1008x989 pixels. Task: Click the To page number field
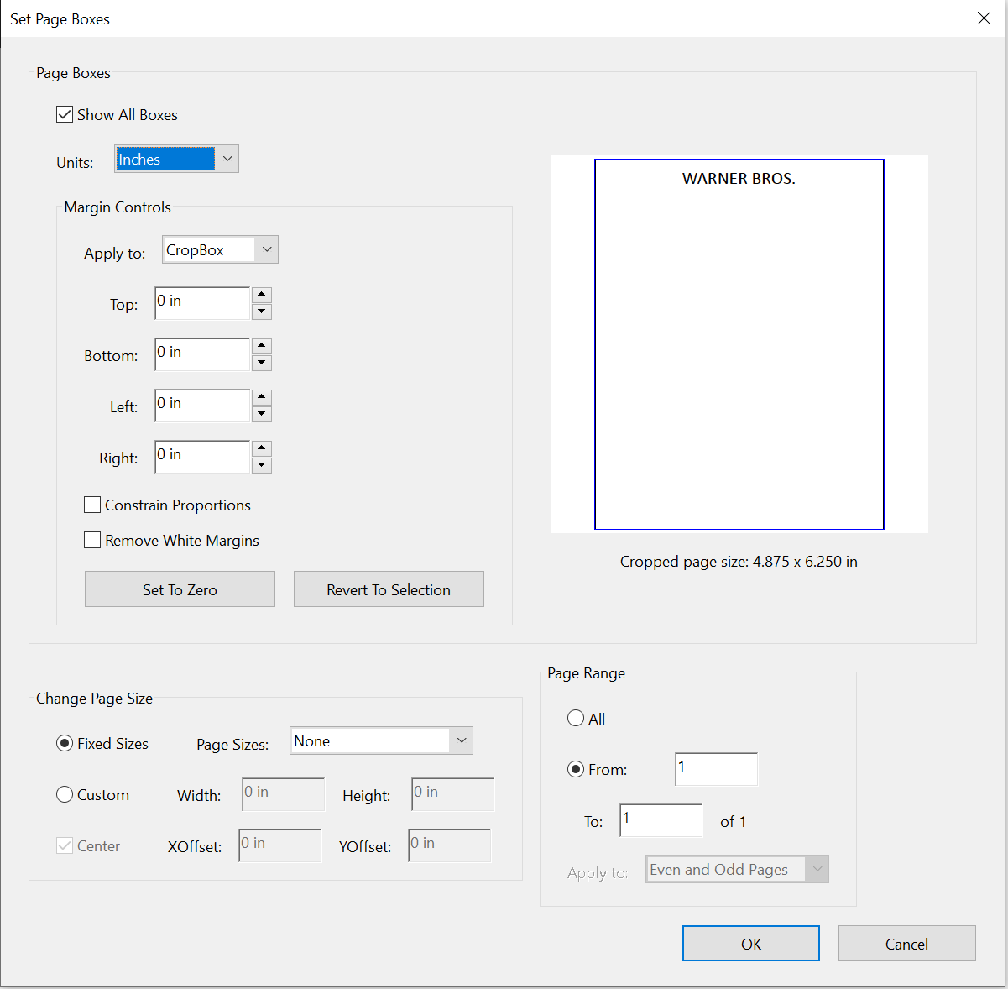click(x=661, y=820)
